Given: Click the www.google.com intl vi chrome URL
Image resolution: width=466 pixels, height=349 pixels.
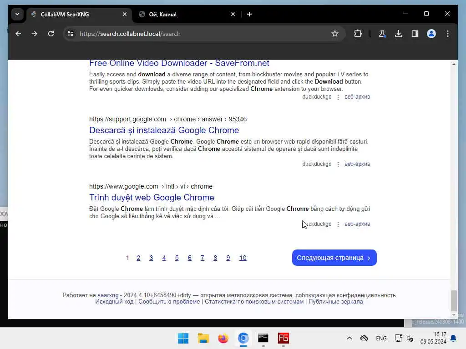Looking at the screenshot, I should [x=151, y=186].
